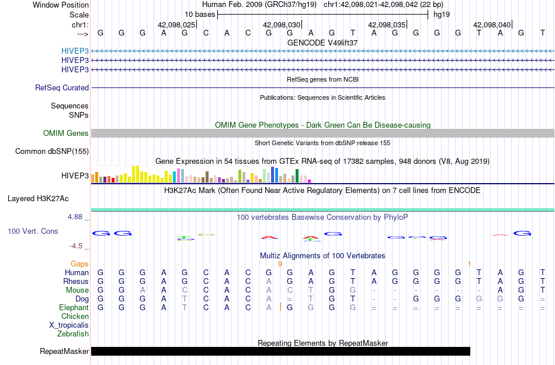Click 100 vertebrates Basewise Conservation by PhyloP title
Viewport: 555px width, 365px height.
pos(322,217)
